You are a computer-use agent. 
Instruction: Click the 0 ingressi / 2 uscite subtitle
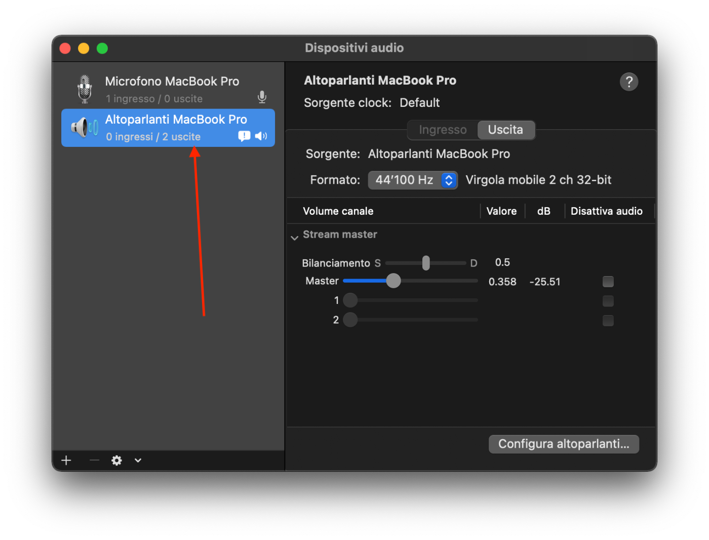click(153, 137)
